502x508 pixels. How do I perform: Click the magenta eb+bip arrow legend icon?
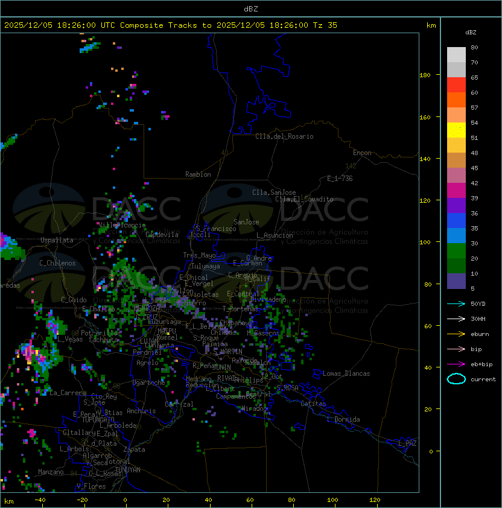(x=456, y=364)
